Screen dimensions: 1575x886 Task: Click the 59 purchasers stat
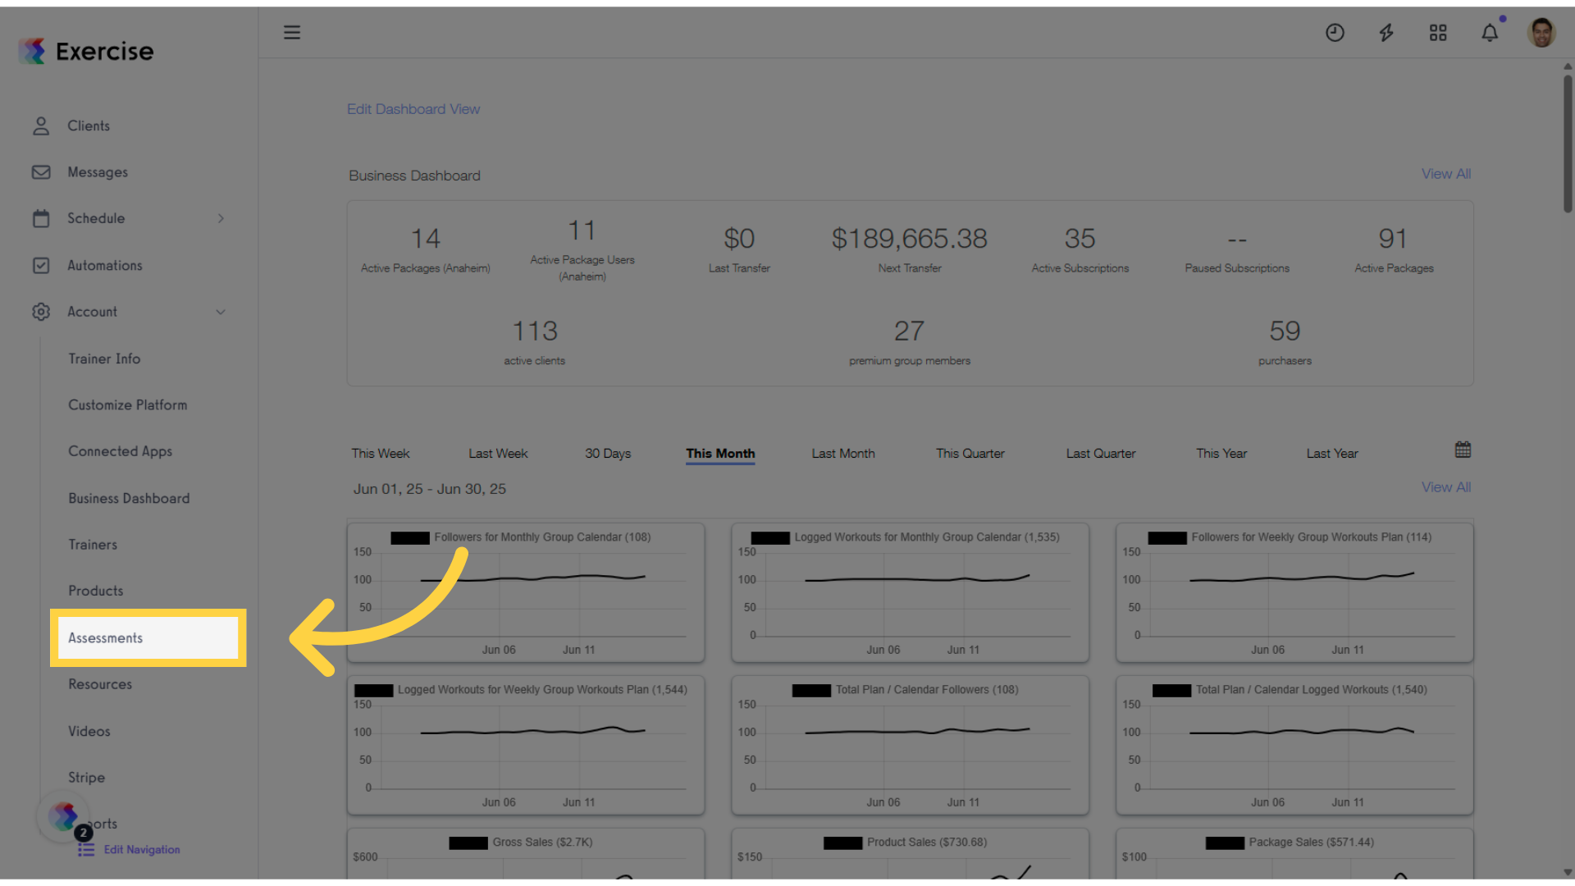[x=1285, y=341]
